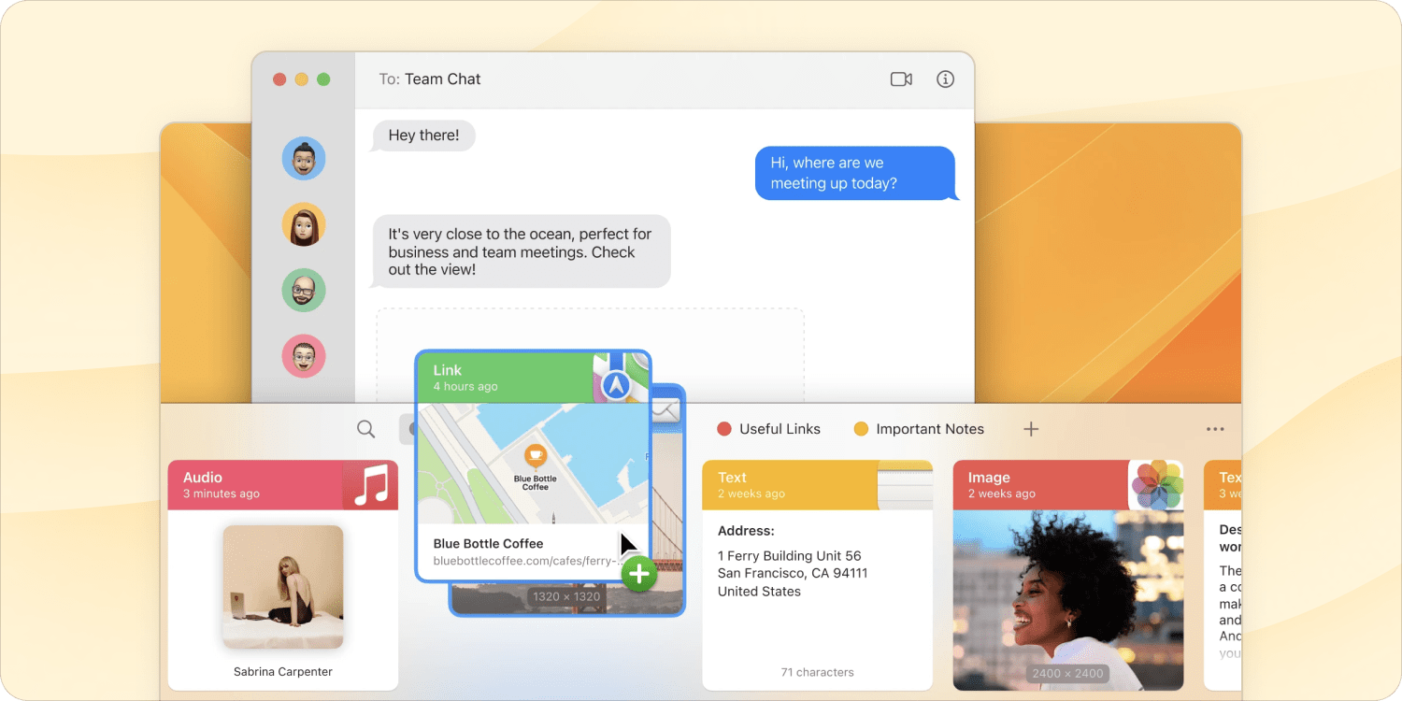The width and height of the screenshot is (1402, 701).
Task: Select the Audio card header
Action: pos(283,485)
